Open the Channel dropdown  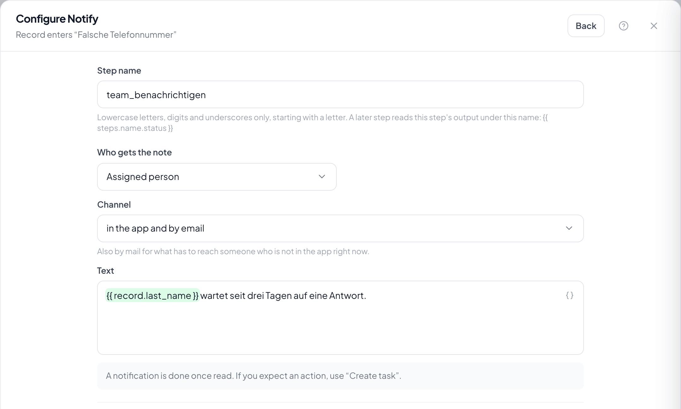pos(340,228)
